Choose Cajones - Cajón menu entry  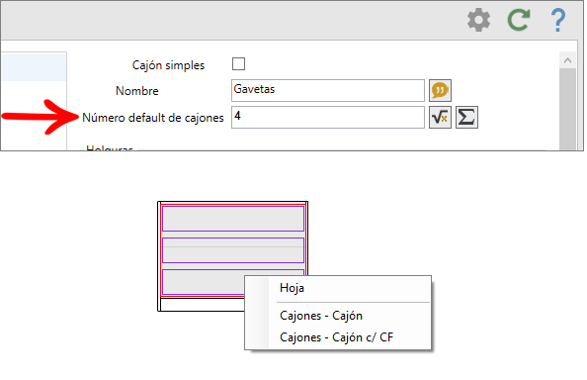point(337,316)
